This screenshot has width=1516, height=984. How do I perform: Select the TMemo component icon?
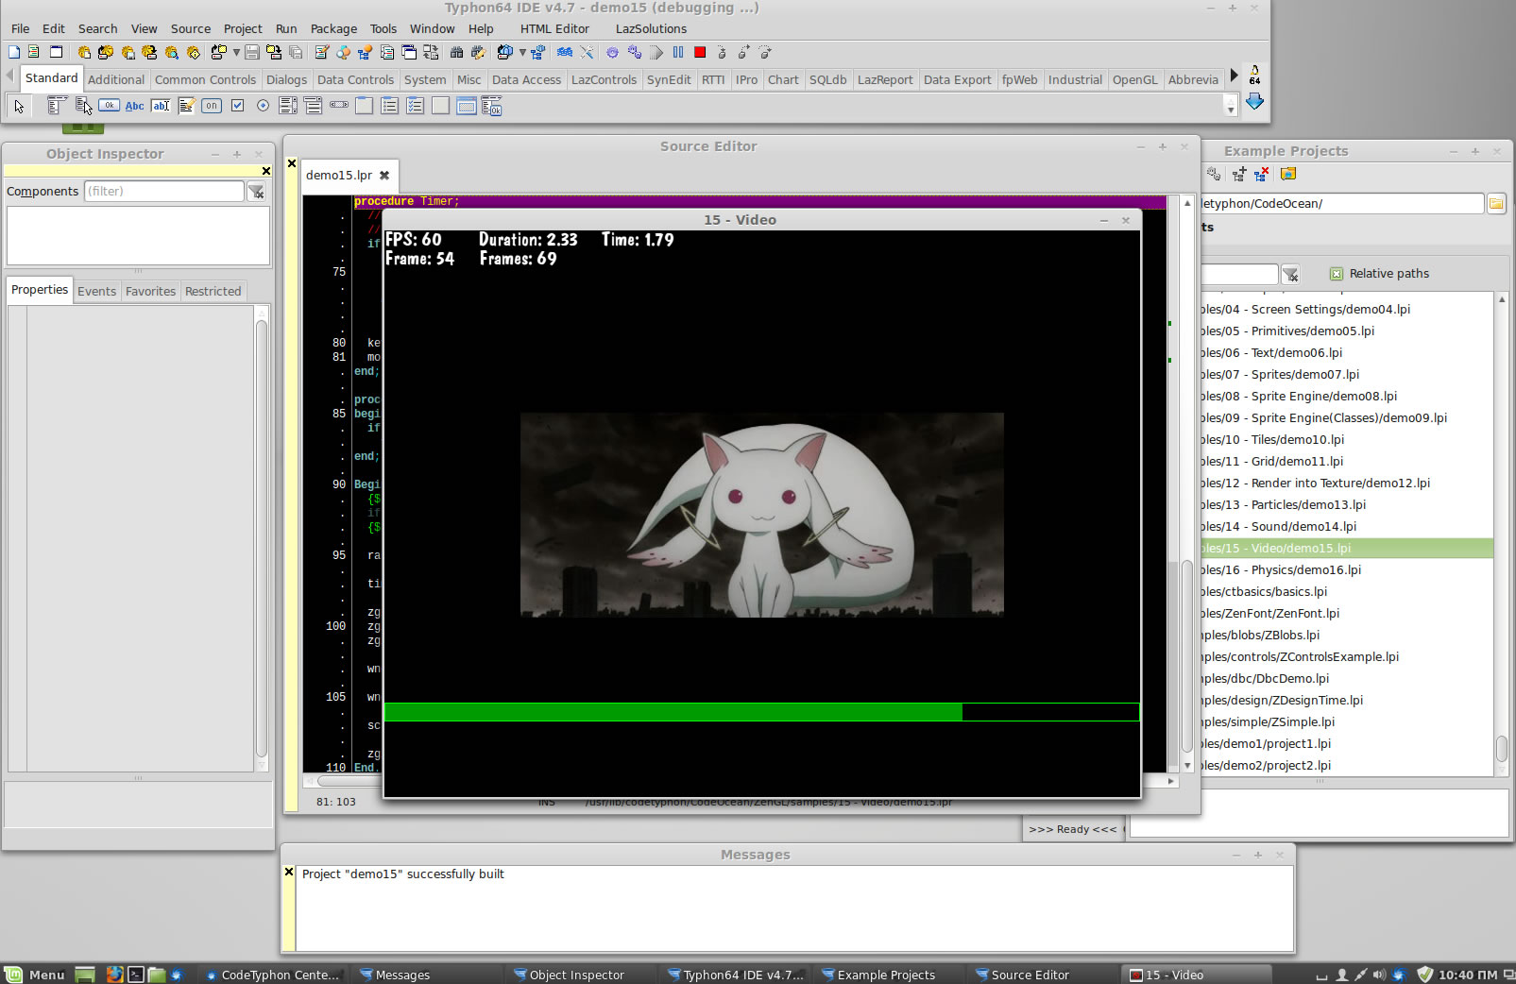(186, 106)
